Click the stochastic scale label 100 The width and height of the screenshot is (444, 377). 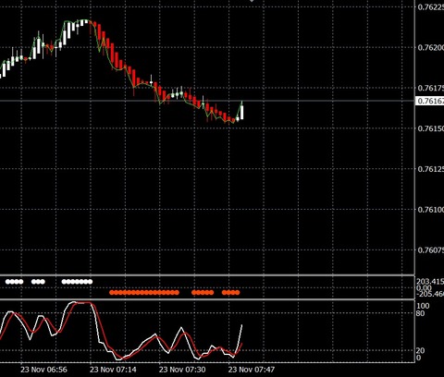(423, 306)
